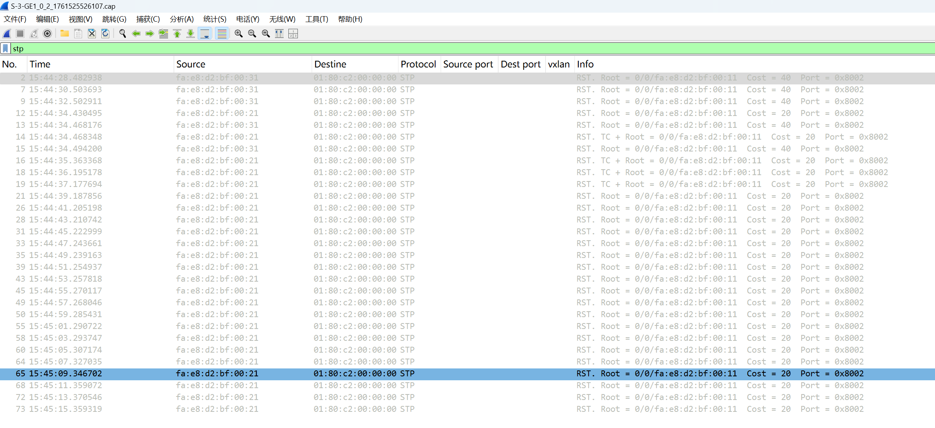
Task: Jump to the first packet
Action: click(177, 34)
